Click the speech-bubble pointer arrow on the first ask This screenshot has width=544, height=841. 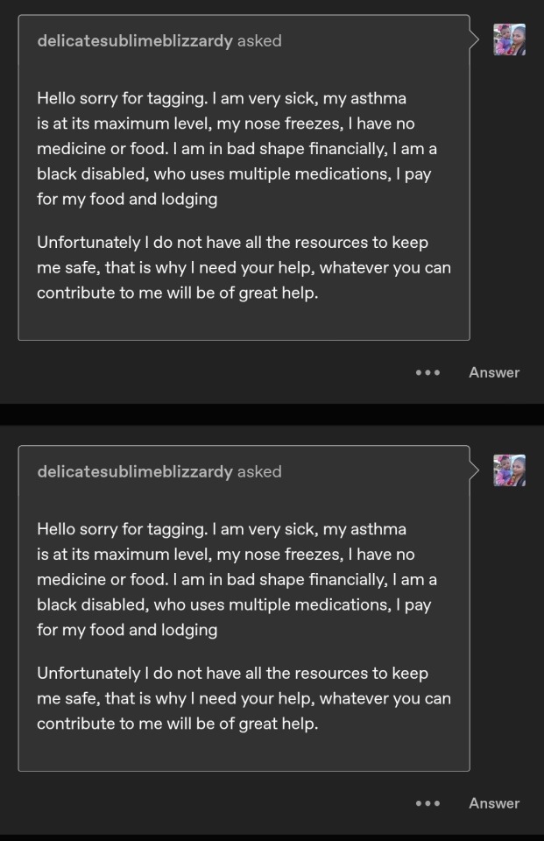click(x=476, y=40)
